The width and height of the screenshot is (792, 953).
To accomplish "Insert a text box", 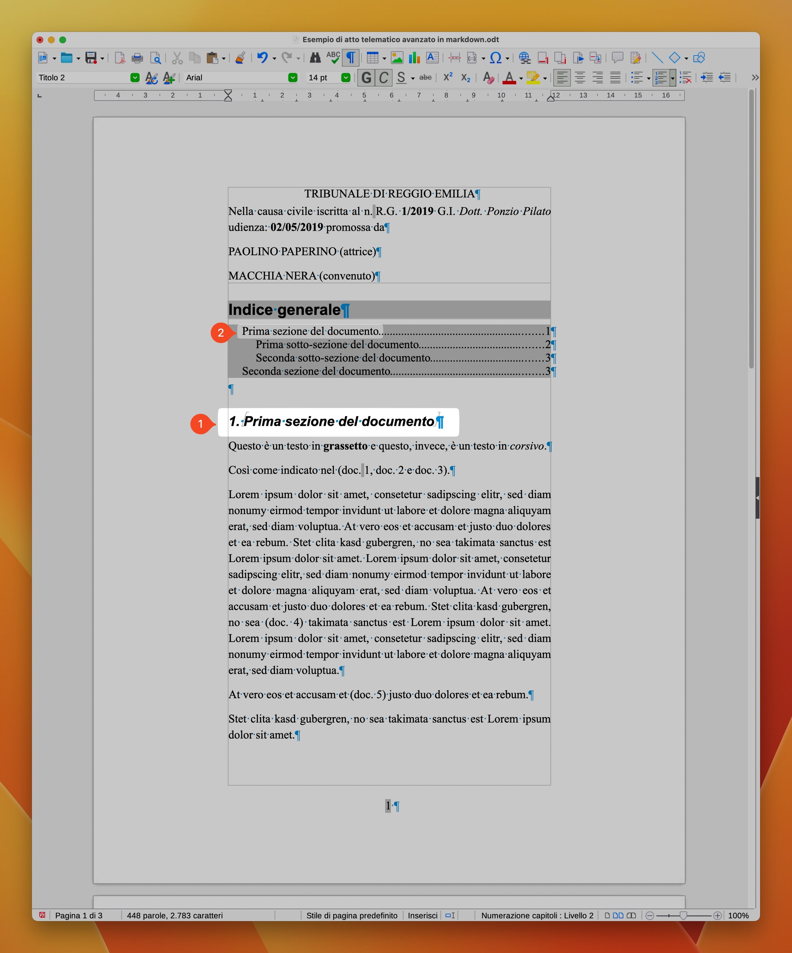I will [x=432, y=58].
